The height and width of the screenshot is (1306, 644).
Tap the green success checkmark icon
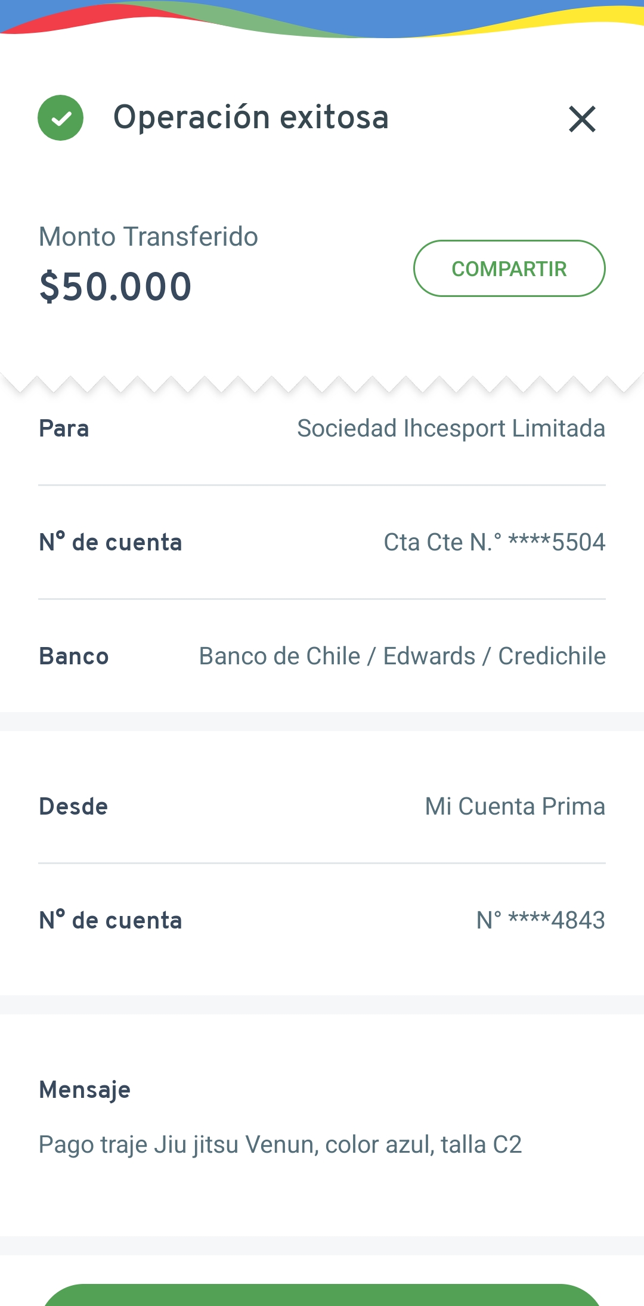click(x=60, y=118)
